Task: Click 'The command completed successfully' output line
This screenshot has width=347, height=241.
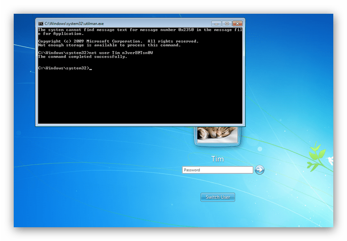Action: (x=82, y=57)
